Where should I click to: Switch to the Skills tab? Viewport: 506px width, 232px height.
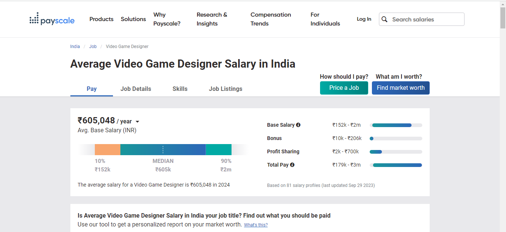180,89
